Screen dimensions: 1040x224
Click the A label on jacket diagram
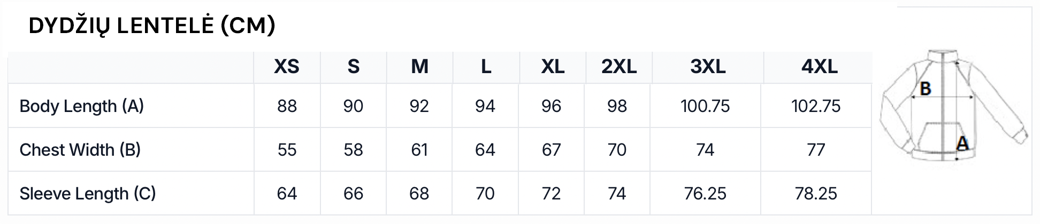[x=962, y=143]
